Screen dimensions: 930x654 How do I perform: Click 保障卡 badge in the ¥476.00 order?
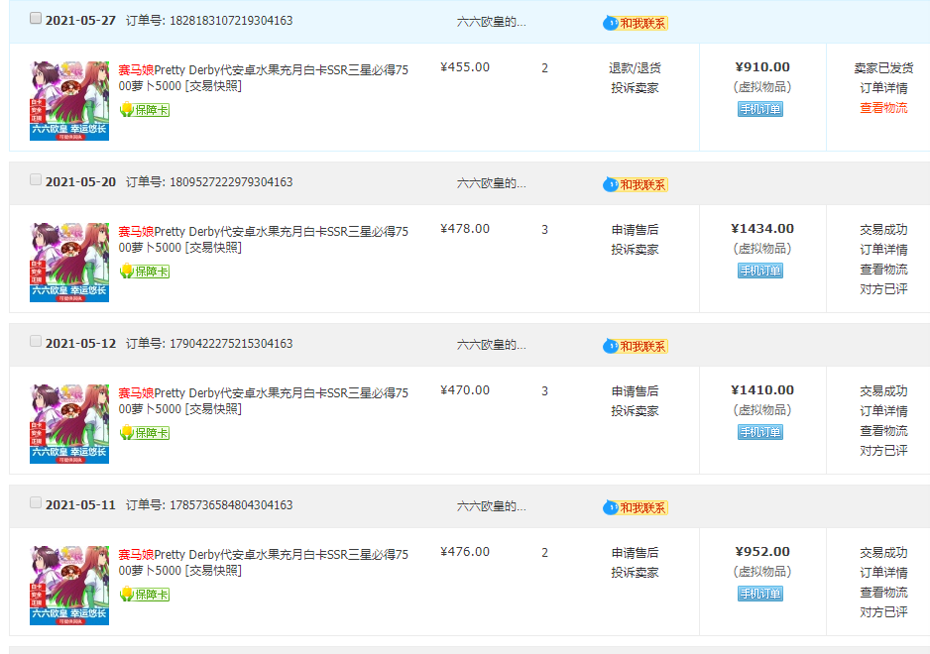[x=145, y=595]
